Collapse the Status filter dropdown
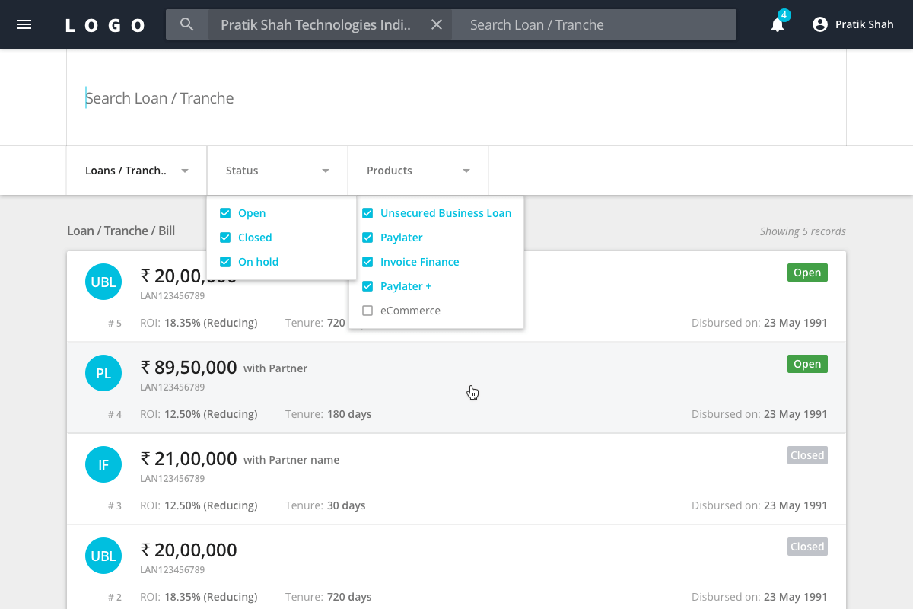Viewport: 913px width, 609px height. (x=277, y=170)
